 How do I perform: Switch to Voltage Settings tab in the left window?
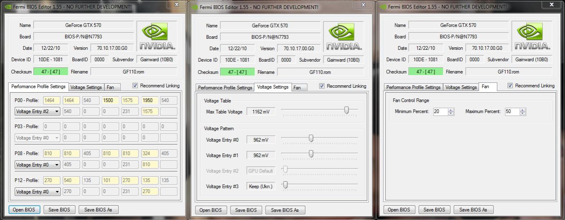point(86,87)
